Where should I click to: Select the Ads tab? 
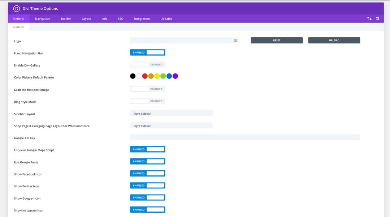click(104, 19)
